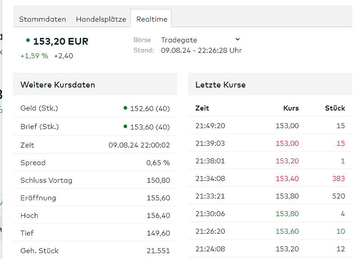Viewport: 359px width, 259px height.
Task: Click the Schluss Vortag row
Action: tap(95, 180)
